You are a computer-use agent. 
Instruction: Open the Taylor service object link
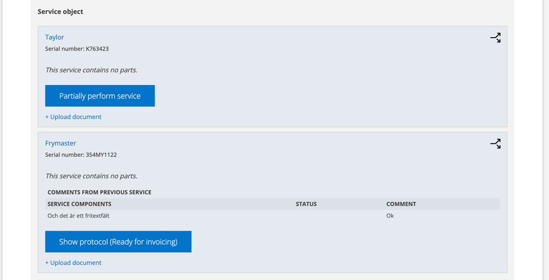tap(55, 37)
